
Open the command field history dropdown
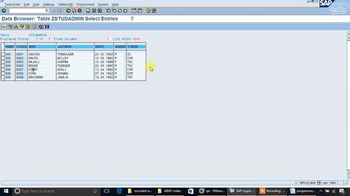tap(46, 11)
